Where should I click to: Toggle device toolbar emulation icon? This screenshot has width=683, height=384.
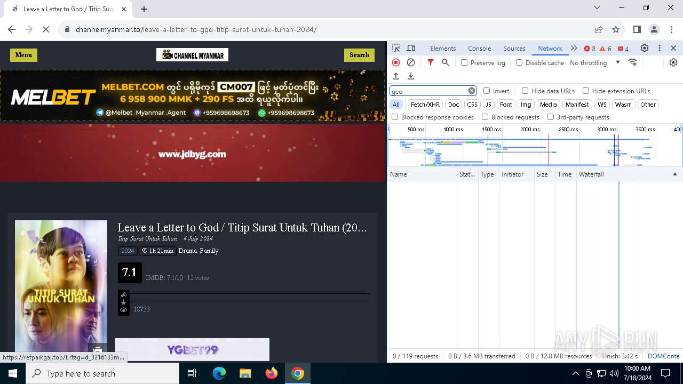tap(411, 48)
